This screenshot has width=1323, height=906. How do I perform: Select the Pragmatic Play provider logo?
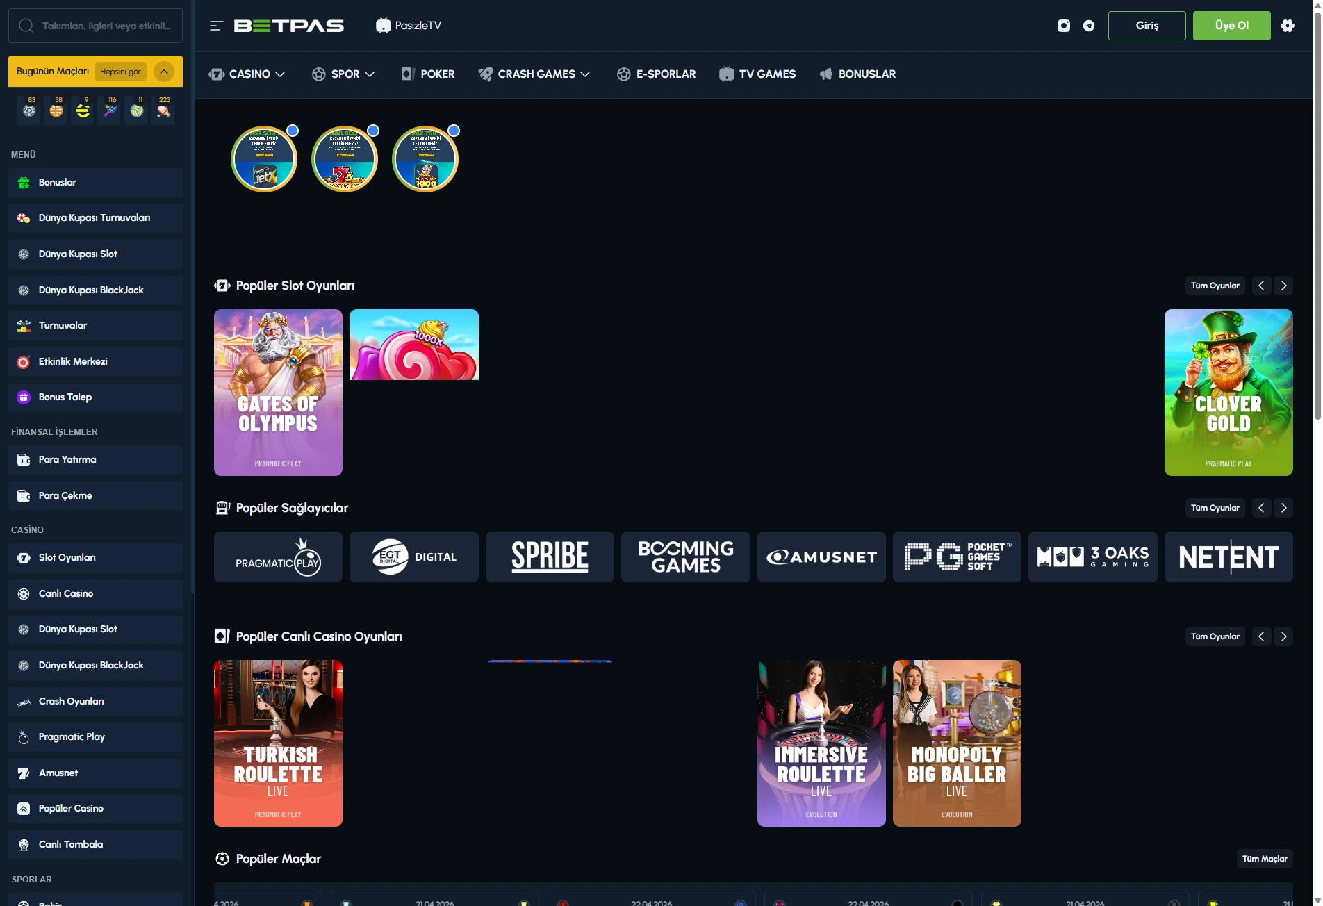tap(278, 557)
